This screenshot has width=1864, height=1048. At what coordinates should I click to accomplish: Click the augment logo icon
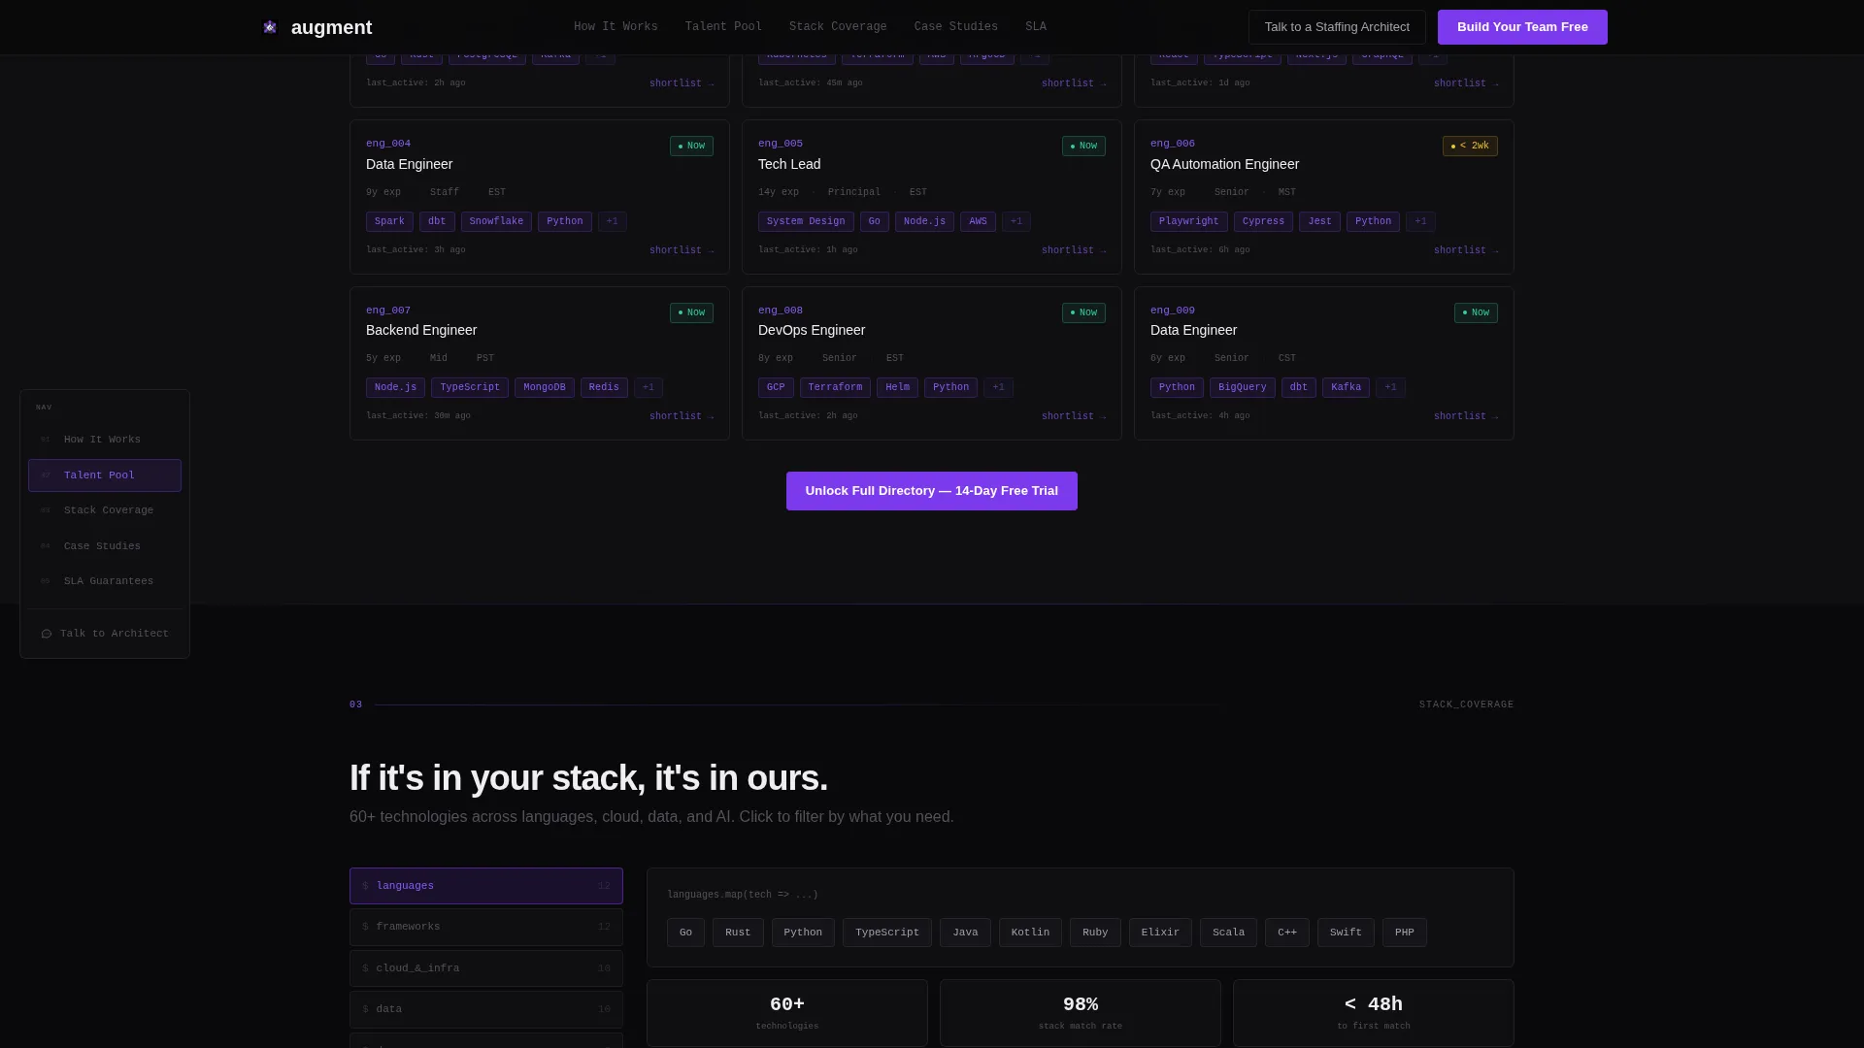[x=270, y=27]
